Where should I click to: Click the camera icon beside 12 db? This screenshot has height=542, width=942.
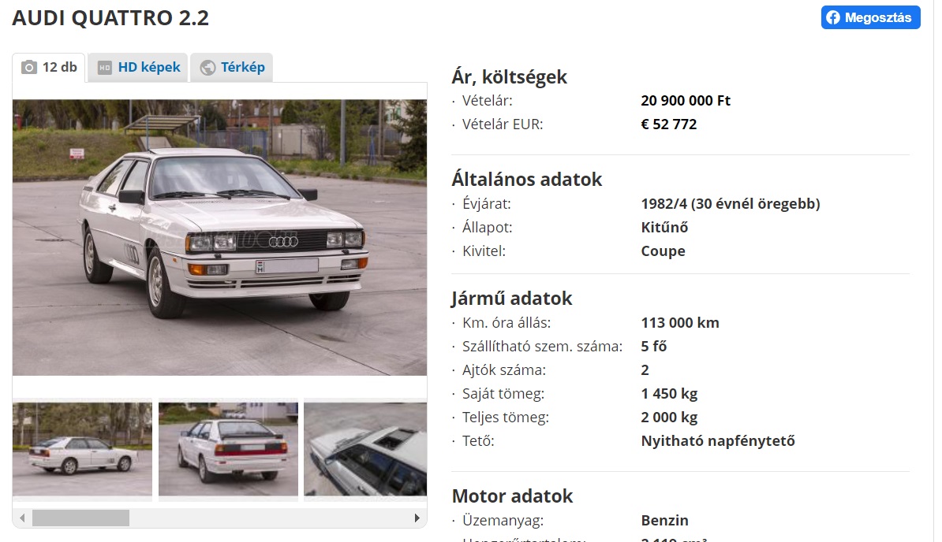pos(29,67)
